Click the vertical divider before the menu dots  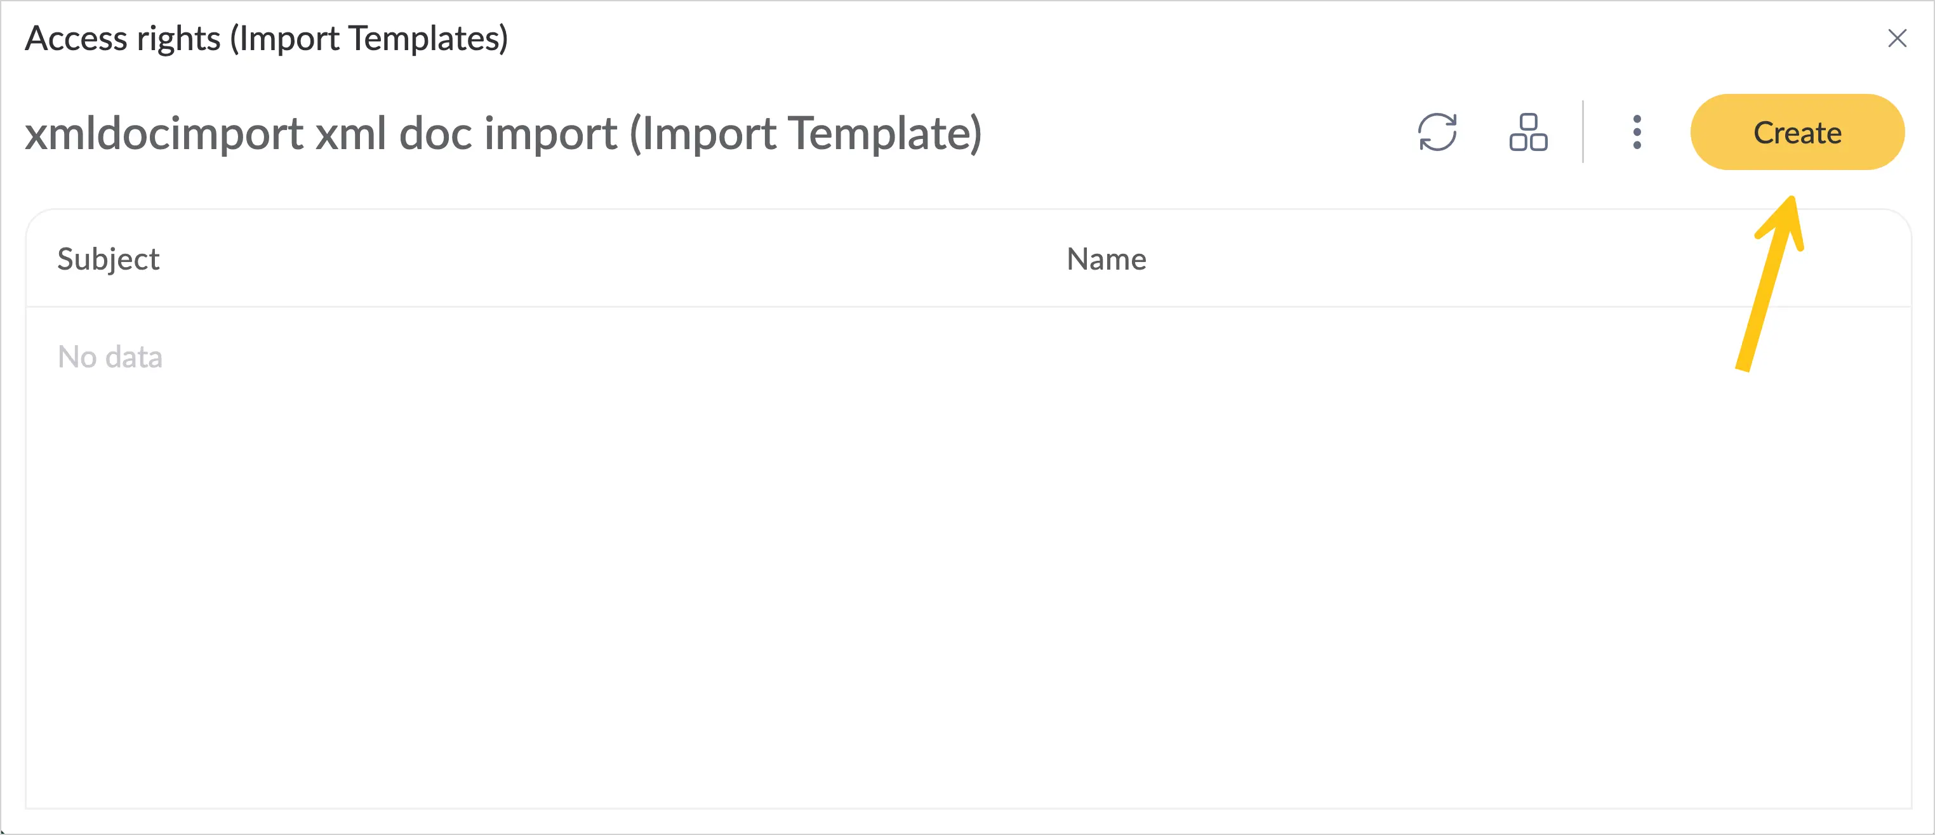click(x=1583, y=131)
